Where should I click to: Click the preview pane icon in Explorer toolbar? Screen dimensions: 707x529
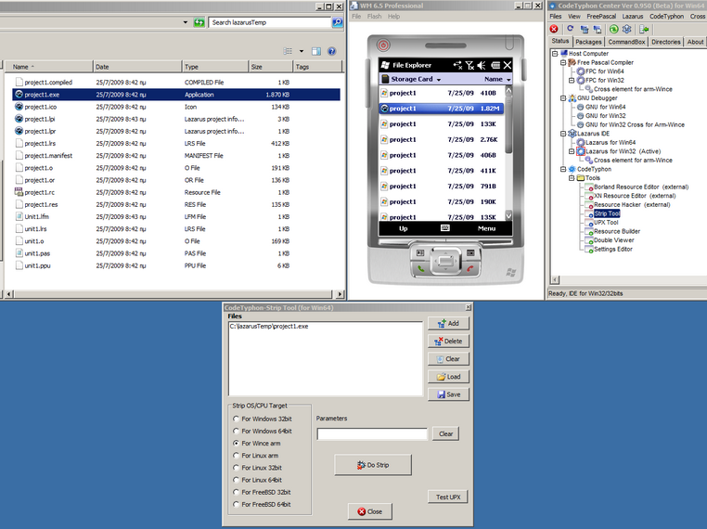(x=316, y=51)
